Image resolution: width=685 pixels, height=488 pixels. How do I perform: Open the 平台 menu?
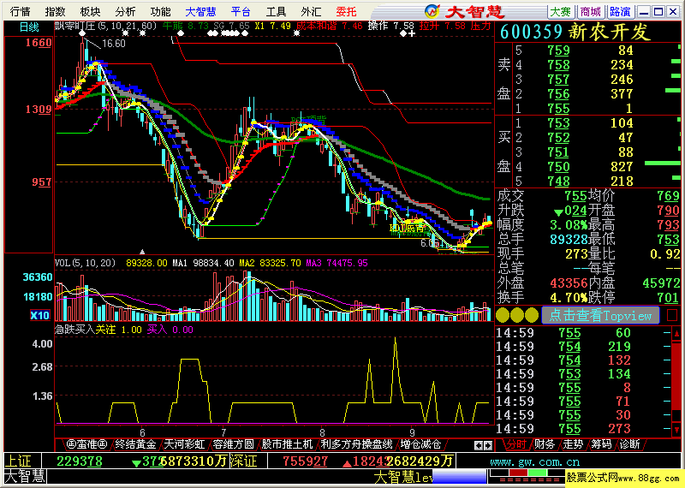241,11
